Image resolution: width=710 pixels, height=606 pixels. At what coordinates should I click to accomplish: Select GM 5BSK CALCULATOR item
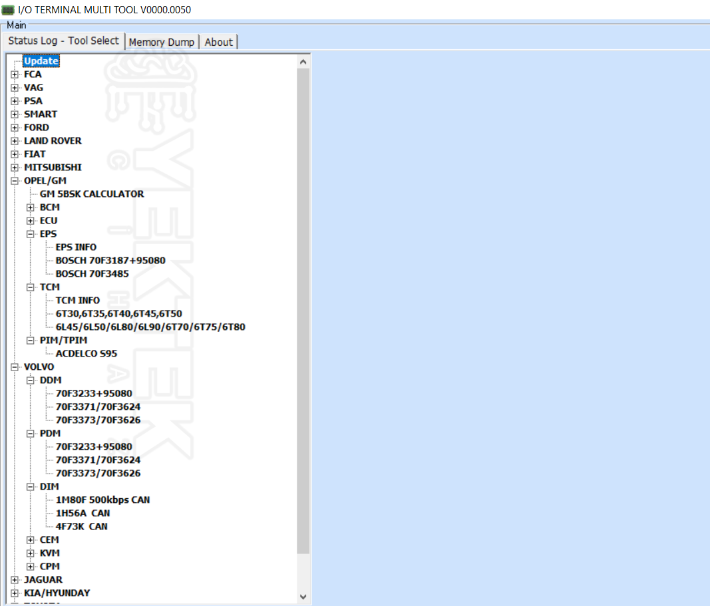point(92,194)
